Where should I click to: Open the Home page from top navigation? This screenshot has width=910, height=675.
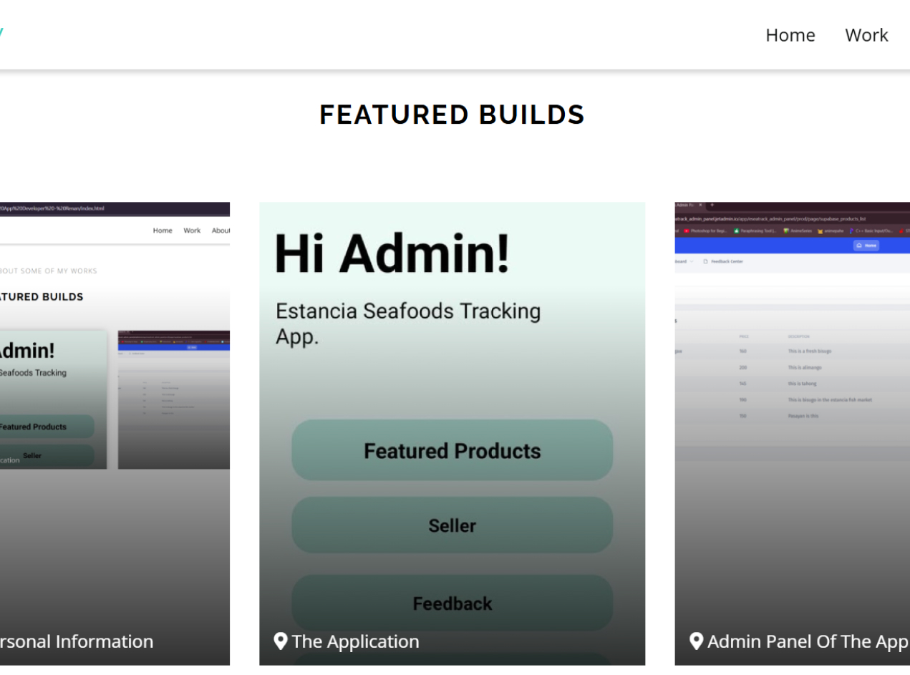click(x=790, y=35)
